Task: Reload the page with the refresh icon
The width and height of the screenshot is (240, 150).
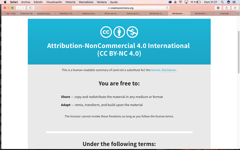Action: pyautogui.click(x=167, y=8)
